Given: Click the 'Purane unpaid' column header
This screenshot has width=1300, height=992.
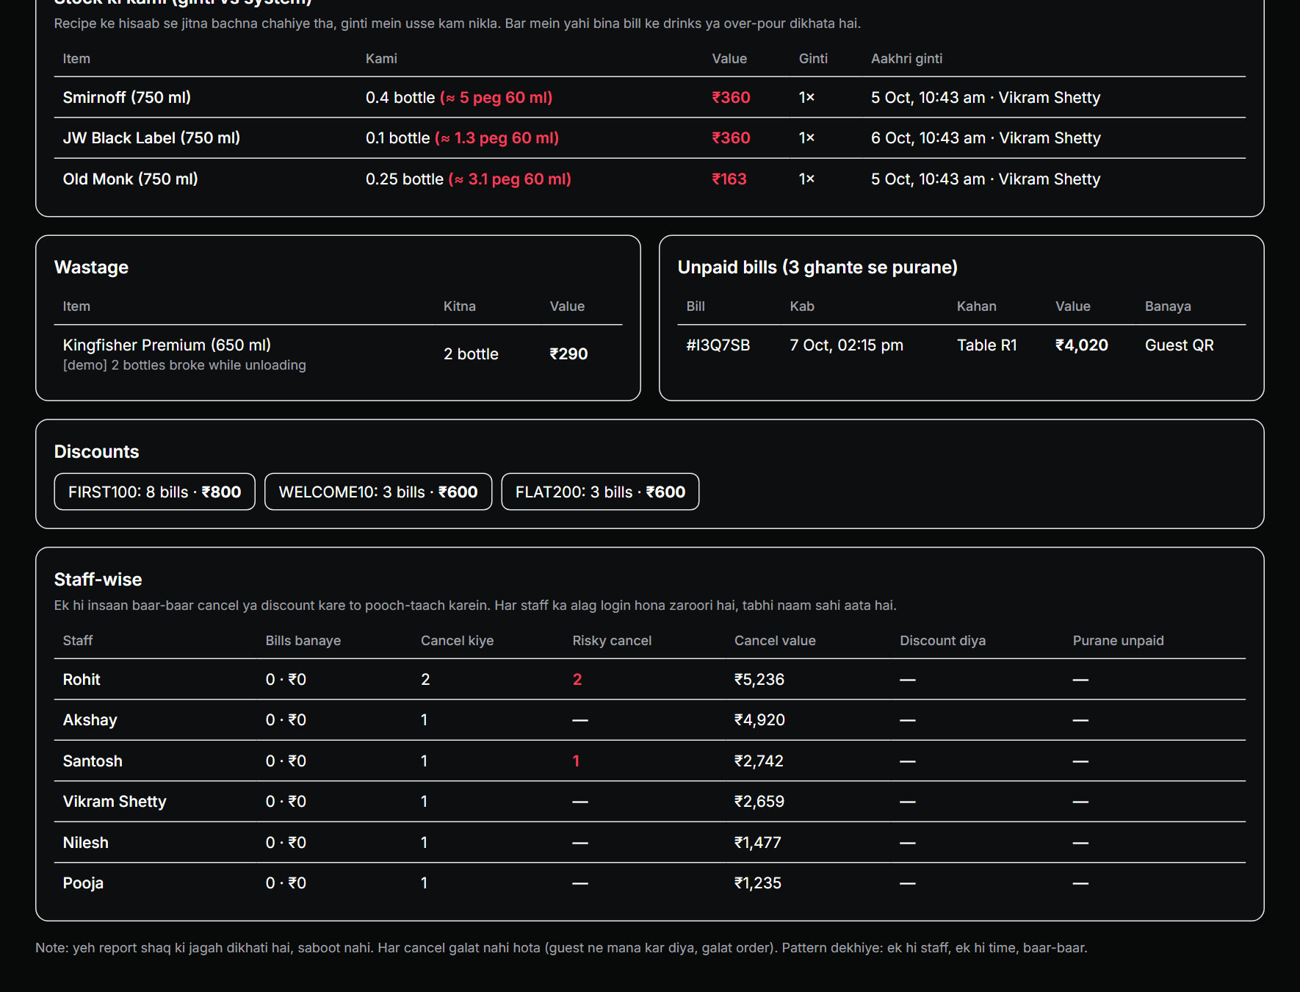Looking at the screenshot, I should click(1118, 641).
